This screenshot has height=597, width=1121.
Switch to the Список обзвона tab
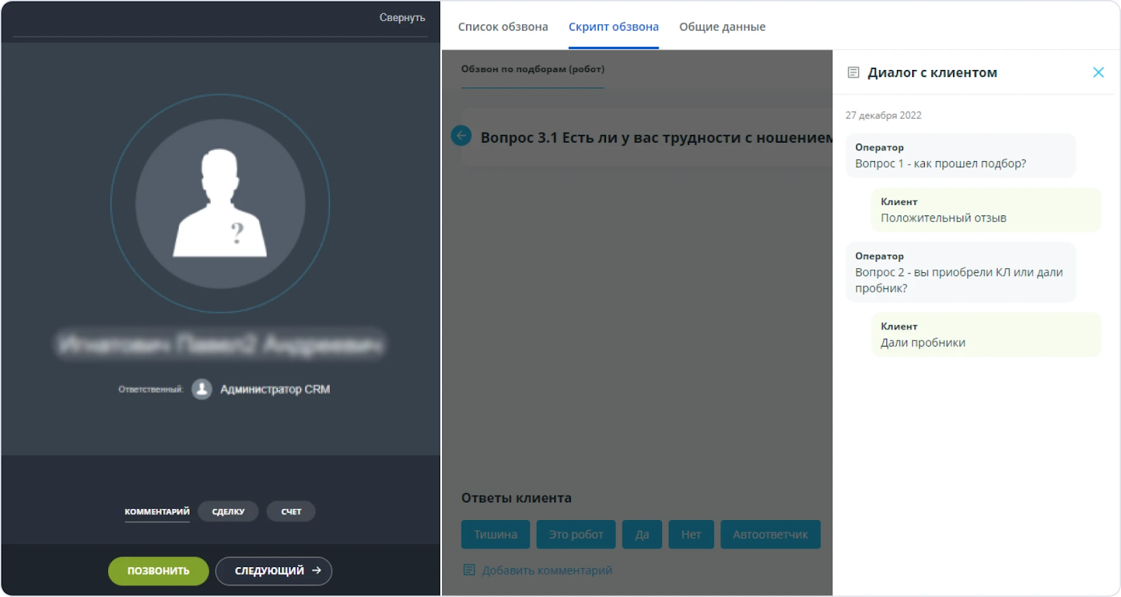(x=503, y=27)
